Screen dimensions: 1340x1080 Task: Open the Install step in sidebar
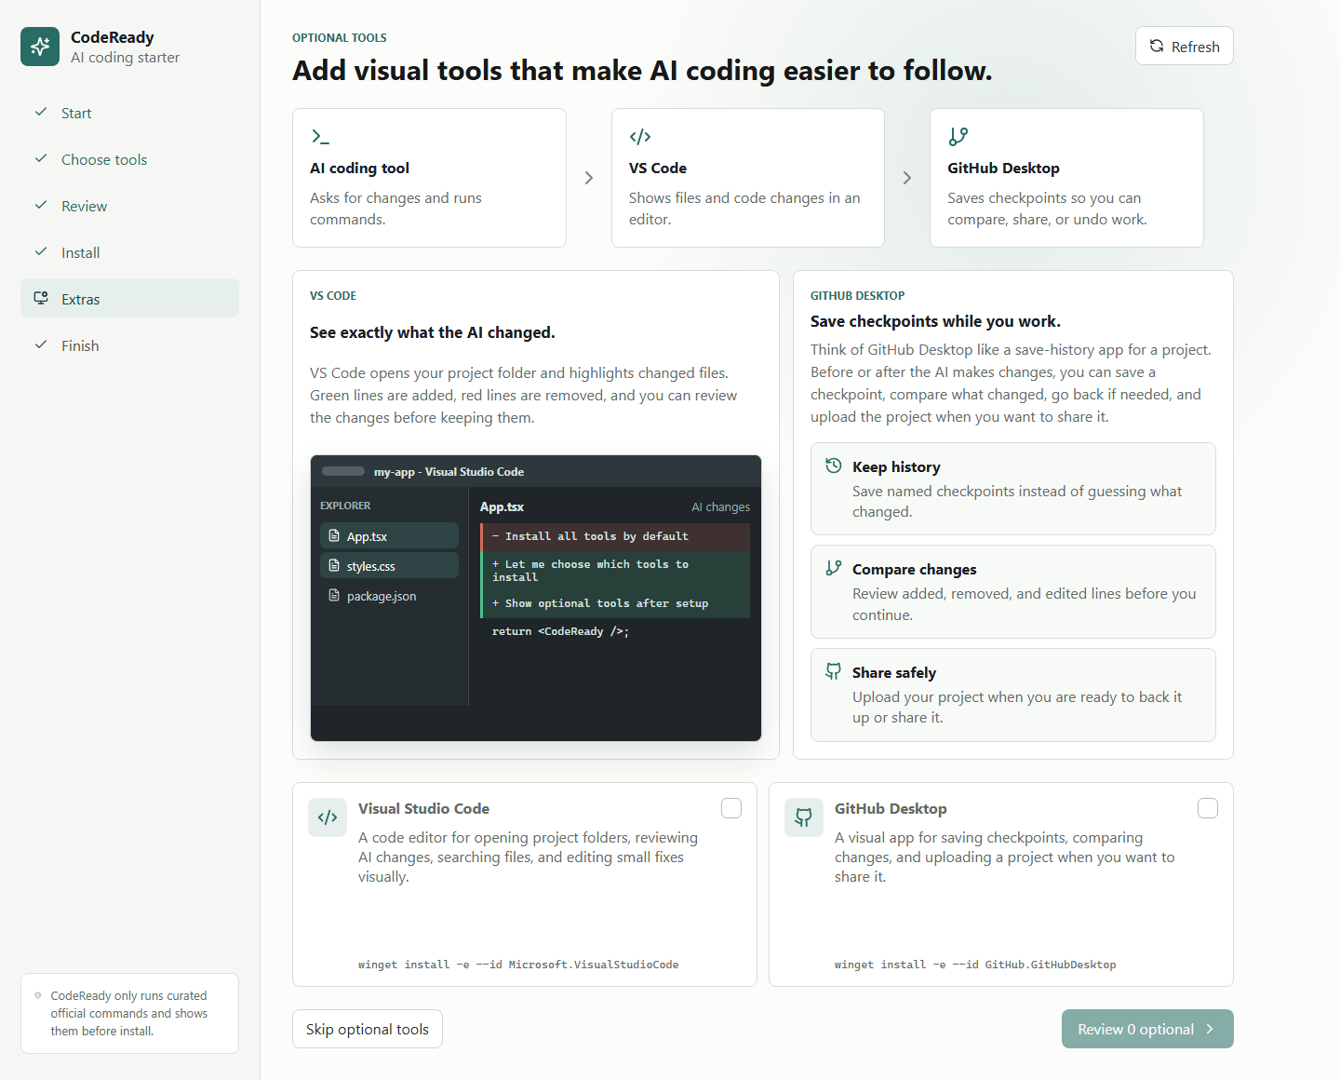click(x=130, y=252)
